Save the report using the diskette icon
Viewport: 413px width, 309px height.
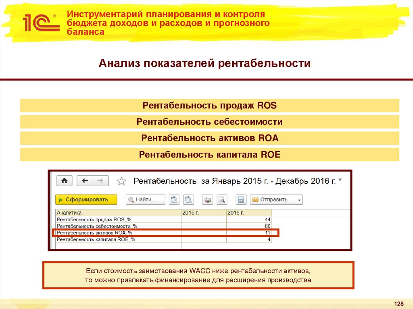(241, 199)
